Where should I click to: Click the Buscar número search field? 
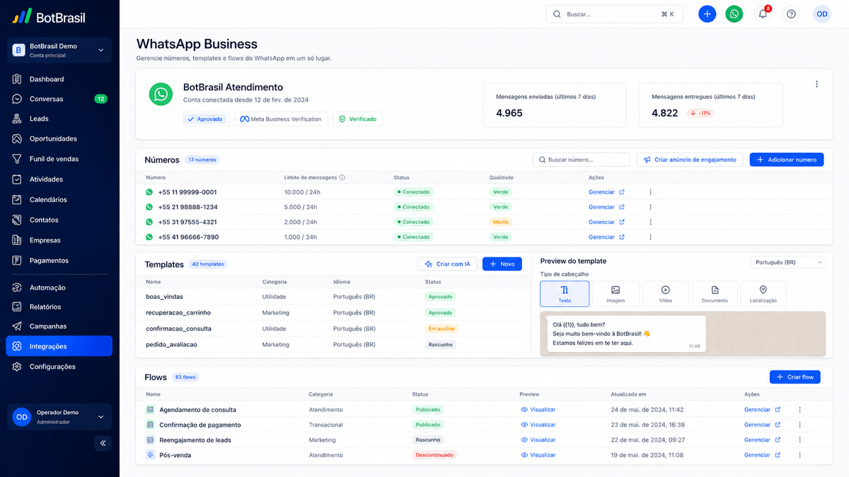[x=581, y=160]
